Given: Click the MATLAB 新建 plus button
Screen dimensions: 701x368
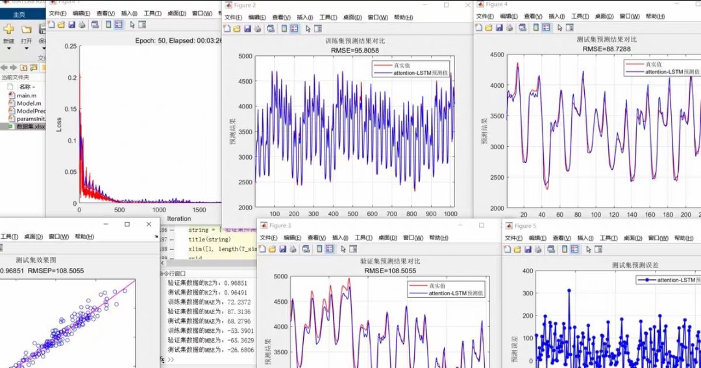Looking at the screenshot, I should pos(8,30).
